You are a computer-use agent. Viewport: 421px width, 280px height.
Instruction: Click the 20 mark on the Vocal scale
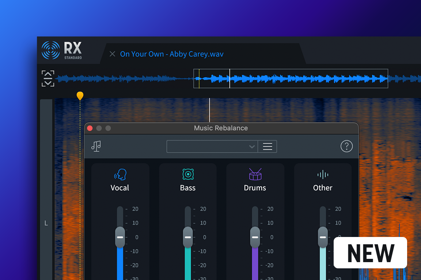135,209
